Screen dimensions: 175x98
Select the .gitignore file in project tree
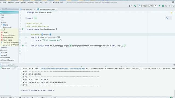(x=4, y=48)
